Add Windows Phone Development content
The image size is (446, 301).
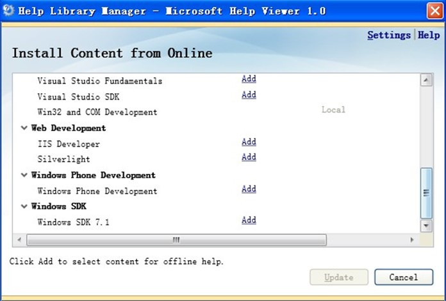pos(249,189)
